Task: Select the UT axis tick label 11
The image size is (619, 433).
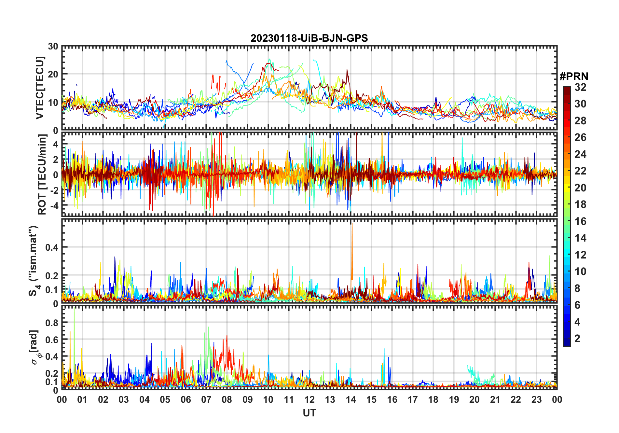Action: point(289,399)
